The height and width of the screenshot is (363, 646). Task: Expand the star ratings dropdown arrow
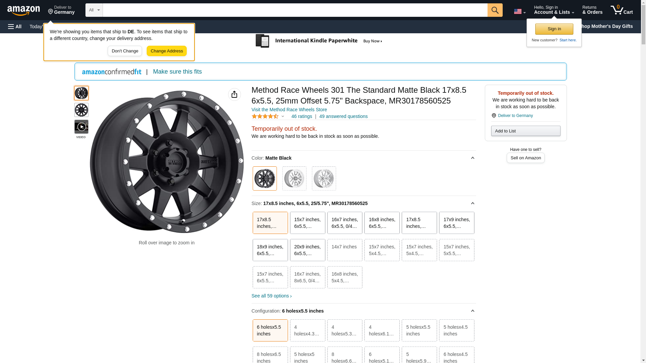click(283, 116)
